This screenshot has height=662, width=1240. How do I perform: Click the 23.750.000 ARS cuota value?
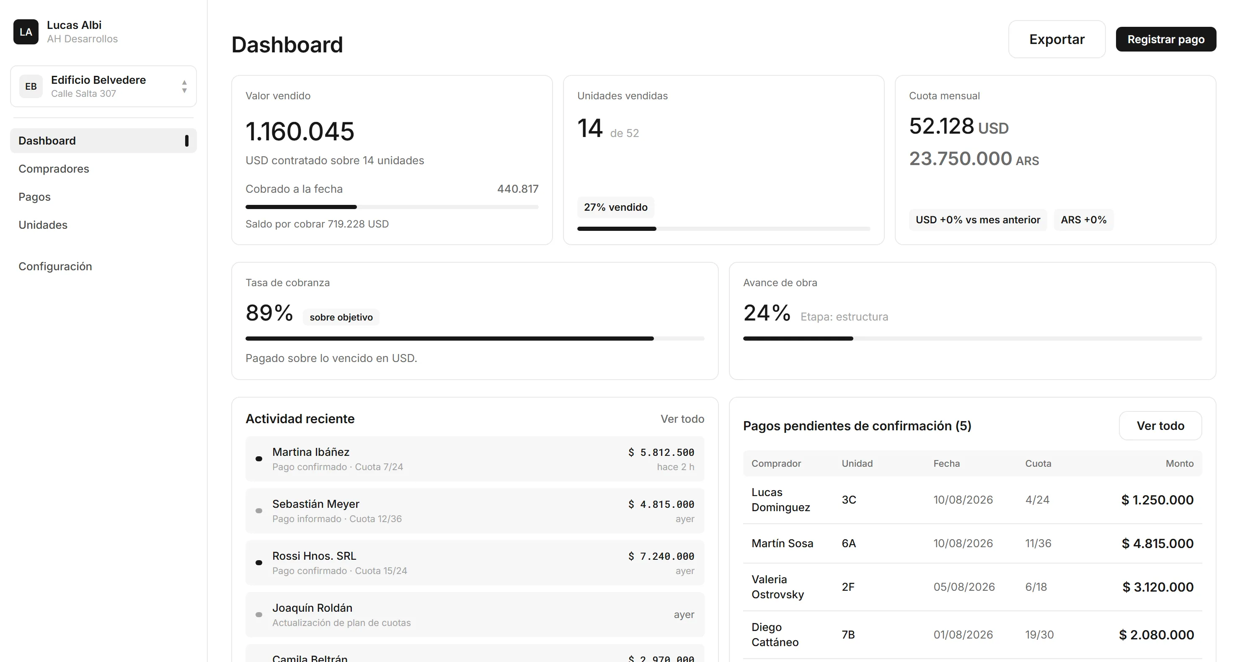tap(974, 159)
